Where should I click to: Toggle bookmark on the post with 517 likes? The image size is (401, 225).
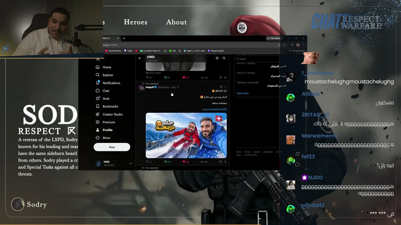(221, 77)
